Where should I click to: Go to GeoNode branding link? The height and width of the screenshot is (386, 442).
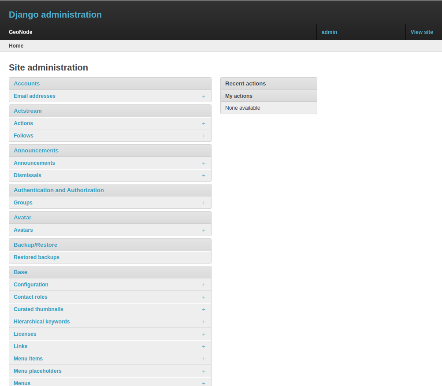pyautogui.click(x=20, y=32)
